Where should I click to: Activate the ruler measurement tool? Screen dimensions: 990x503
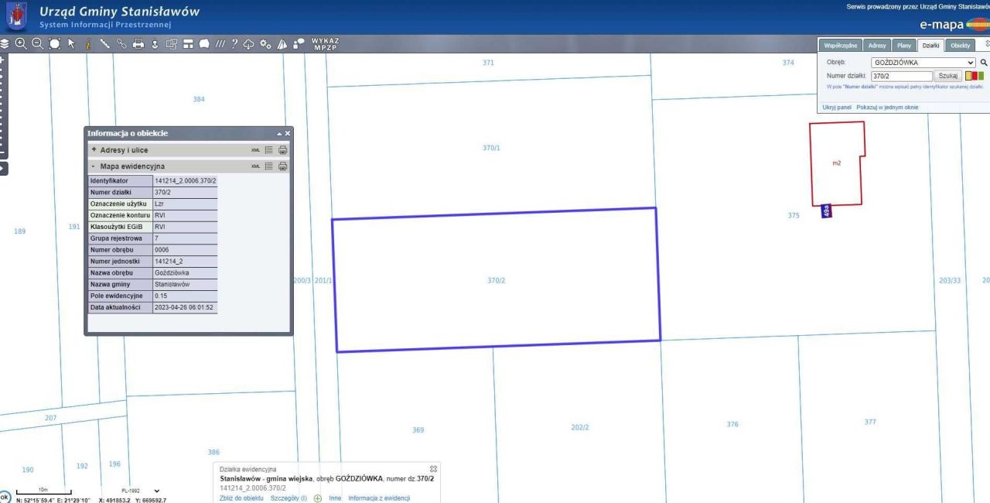tap(105, 45)
